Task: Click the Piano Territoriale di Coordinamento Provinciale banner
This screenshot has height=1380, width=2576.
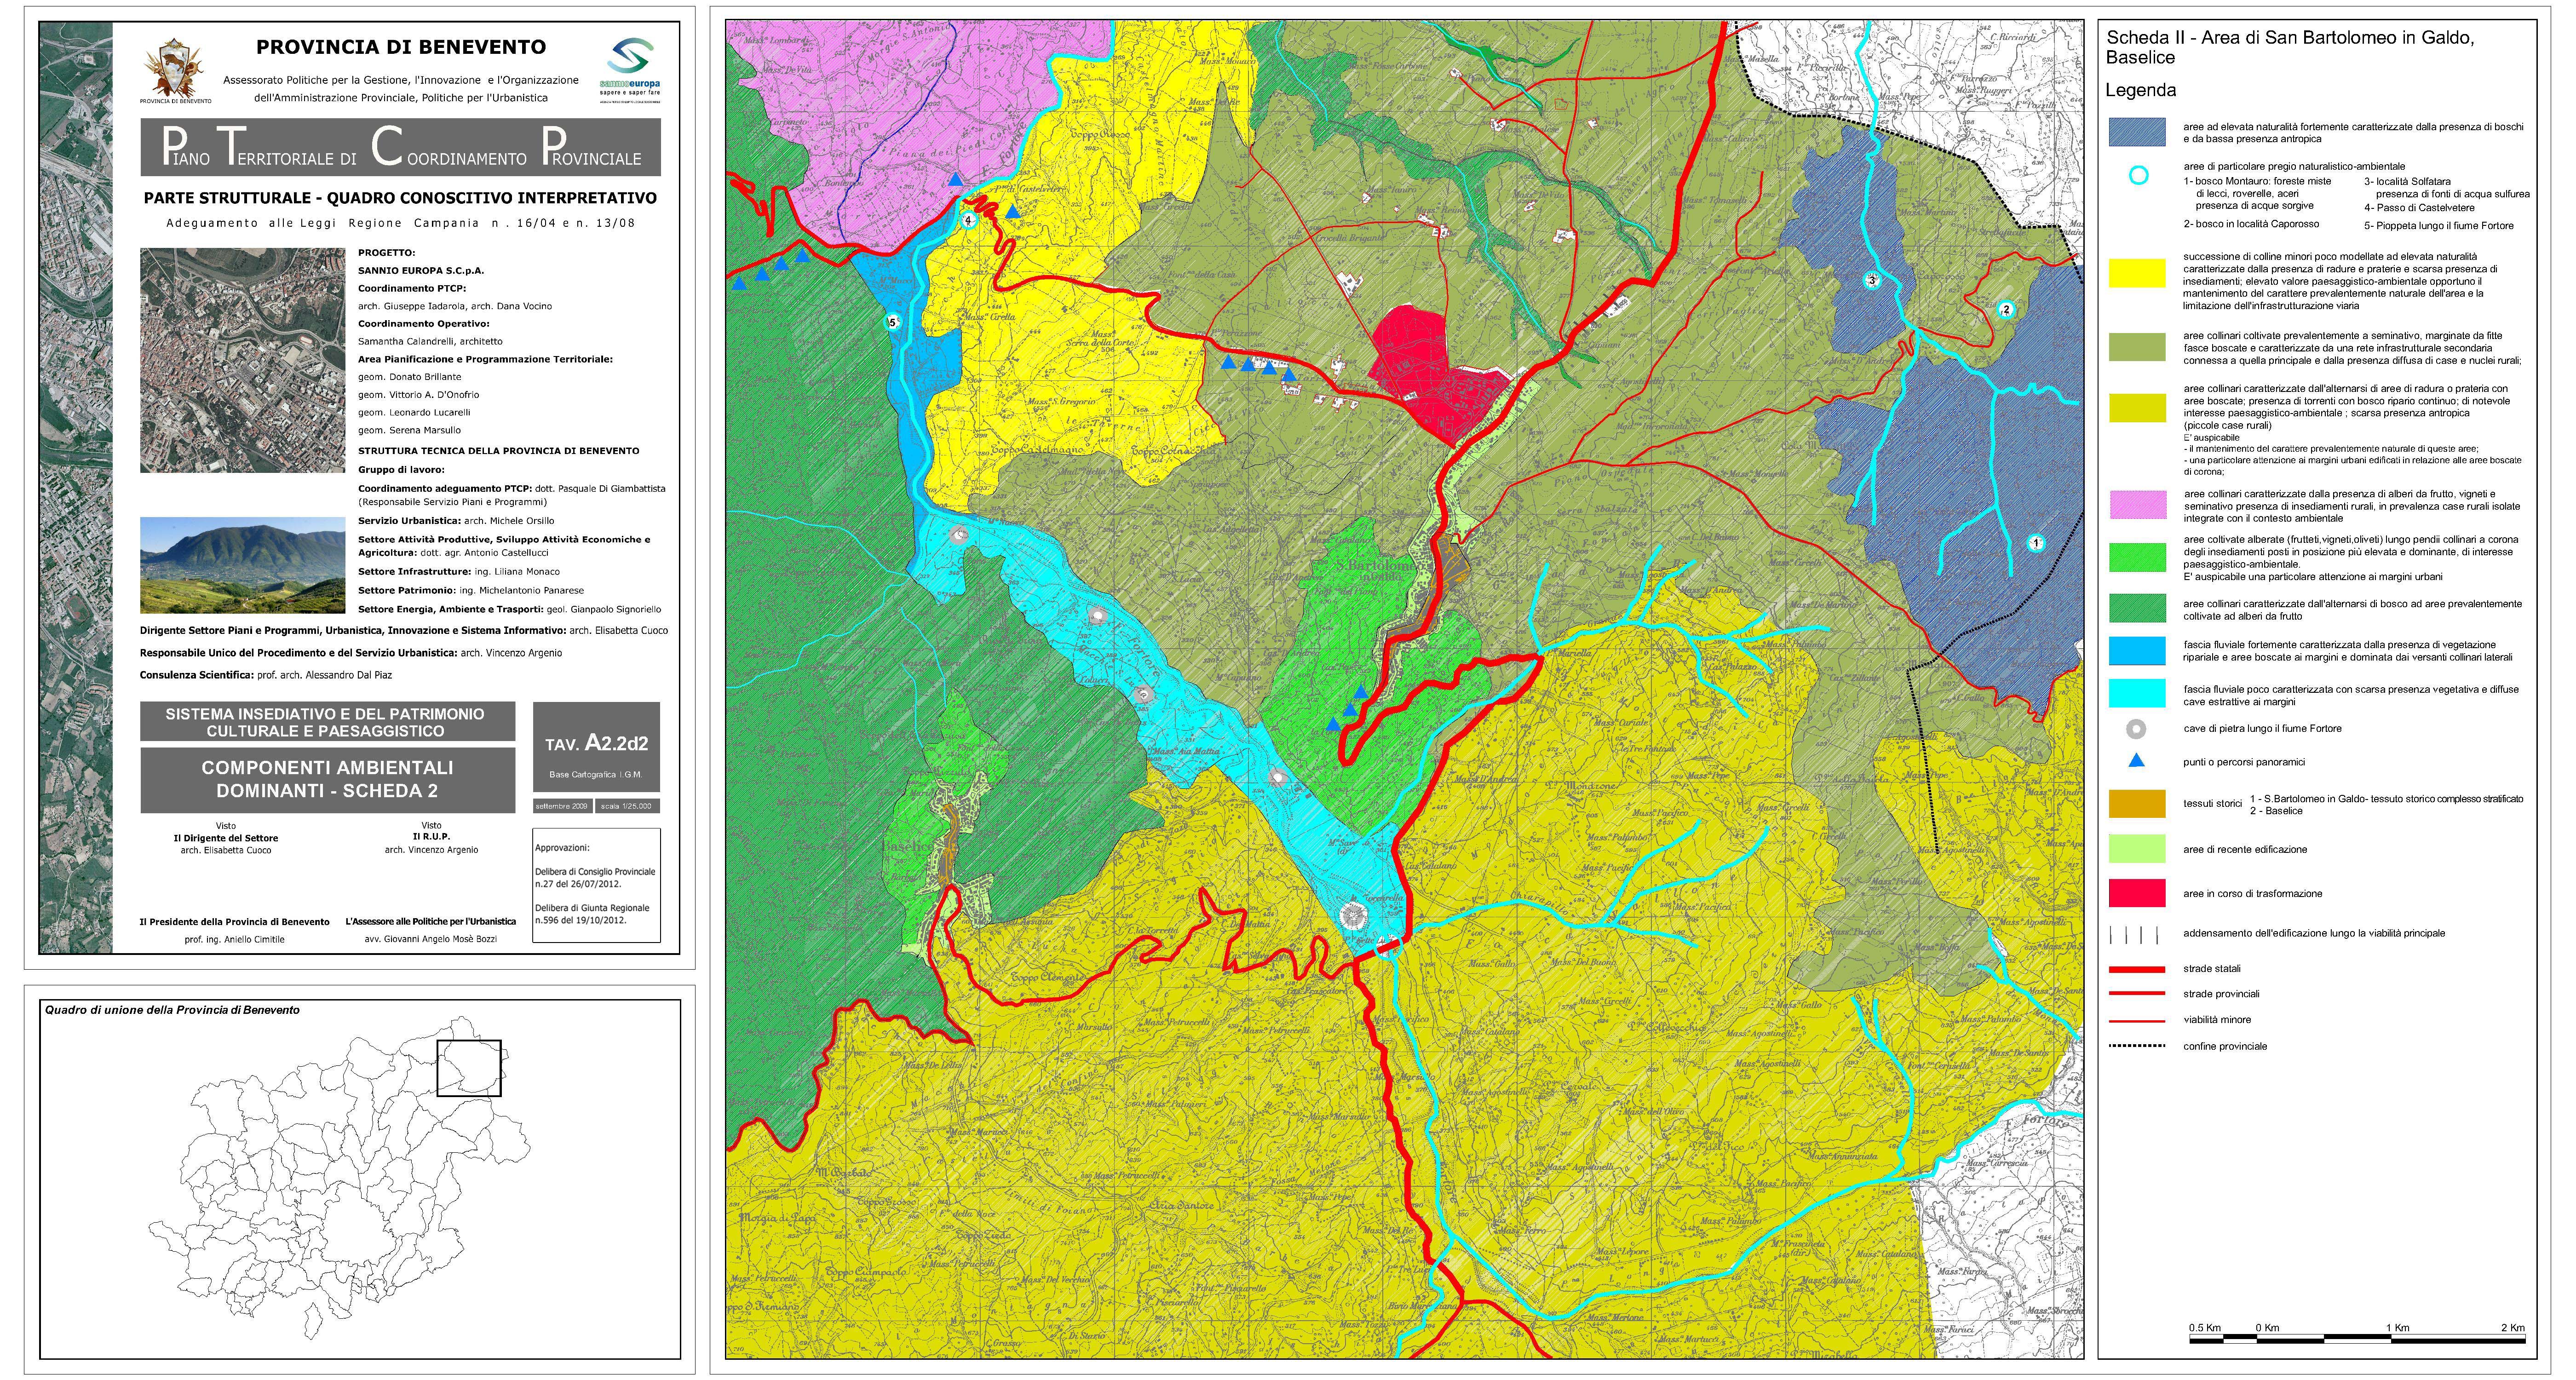Action: (x=400, y=147)
